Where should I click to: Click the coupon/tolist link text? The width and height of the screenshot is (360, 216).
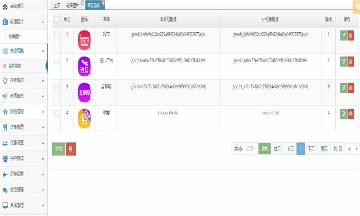168,113
